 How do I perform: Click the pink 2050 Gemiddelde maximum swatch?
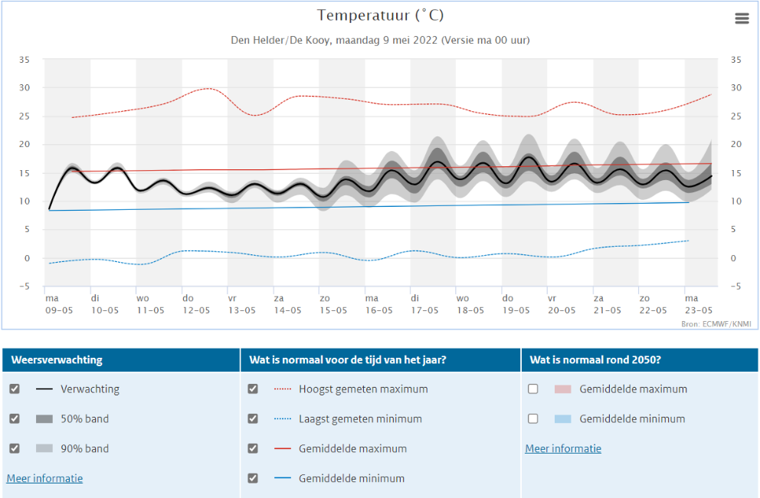click(563, 389)
